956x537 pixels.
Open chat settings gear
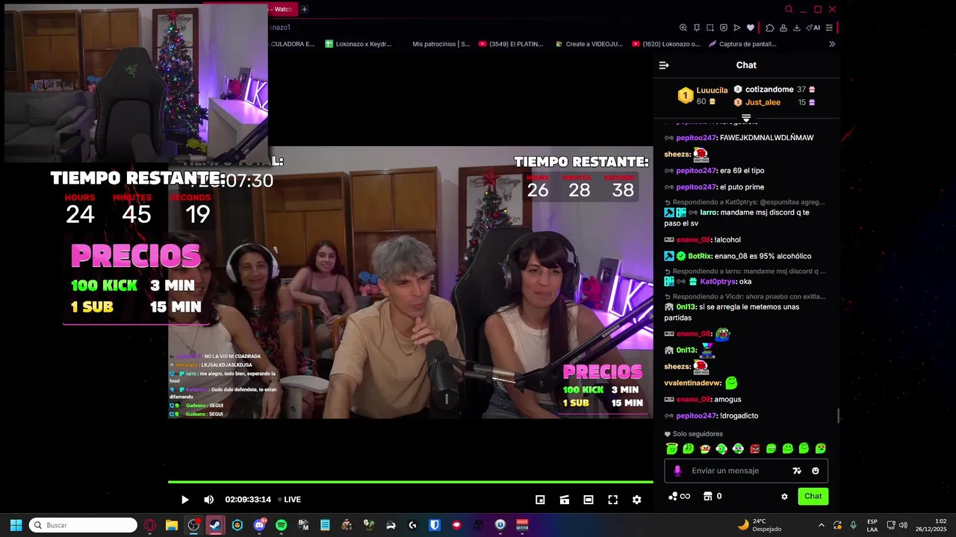pyautogui.click(x=784, y=496)
